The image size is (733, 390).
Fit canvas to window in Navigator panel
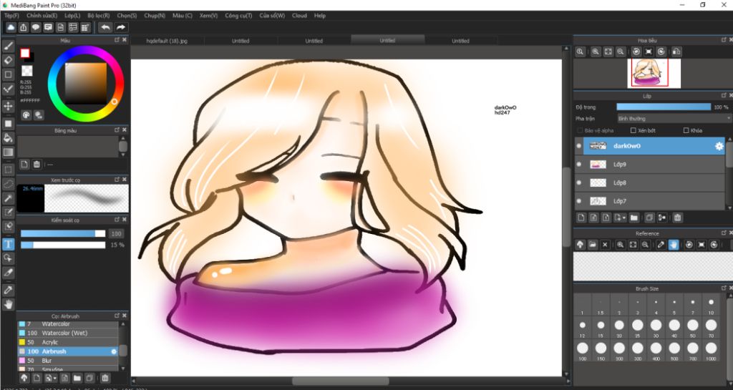pos(608,52)
